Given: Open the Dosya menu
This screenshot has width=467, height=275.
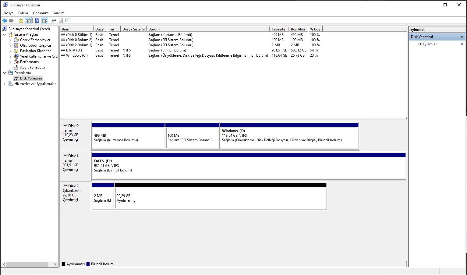Looking at the screenshot, I should [9, 13].
